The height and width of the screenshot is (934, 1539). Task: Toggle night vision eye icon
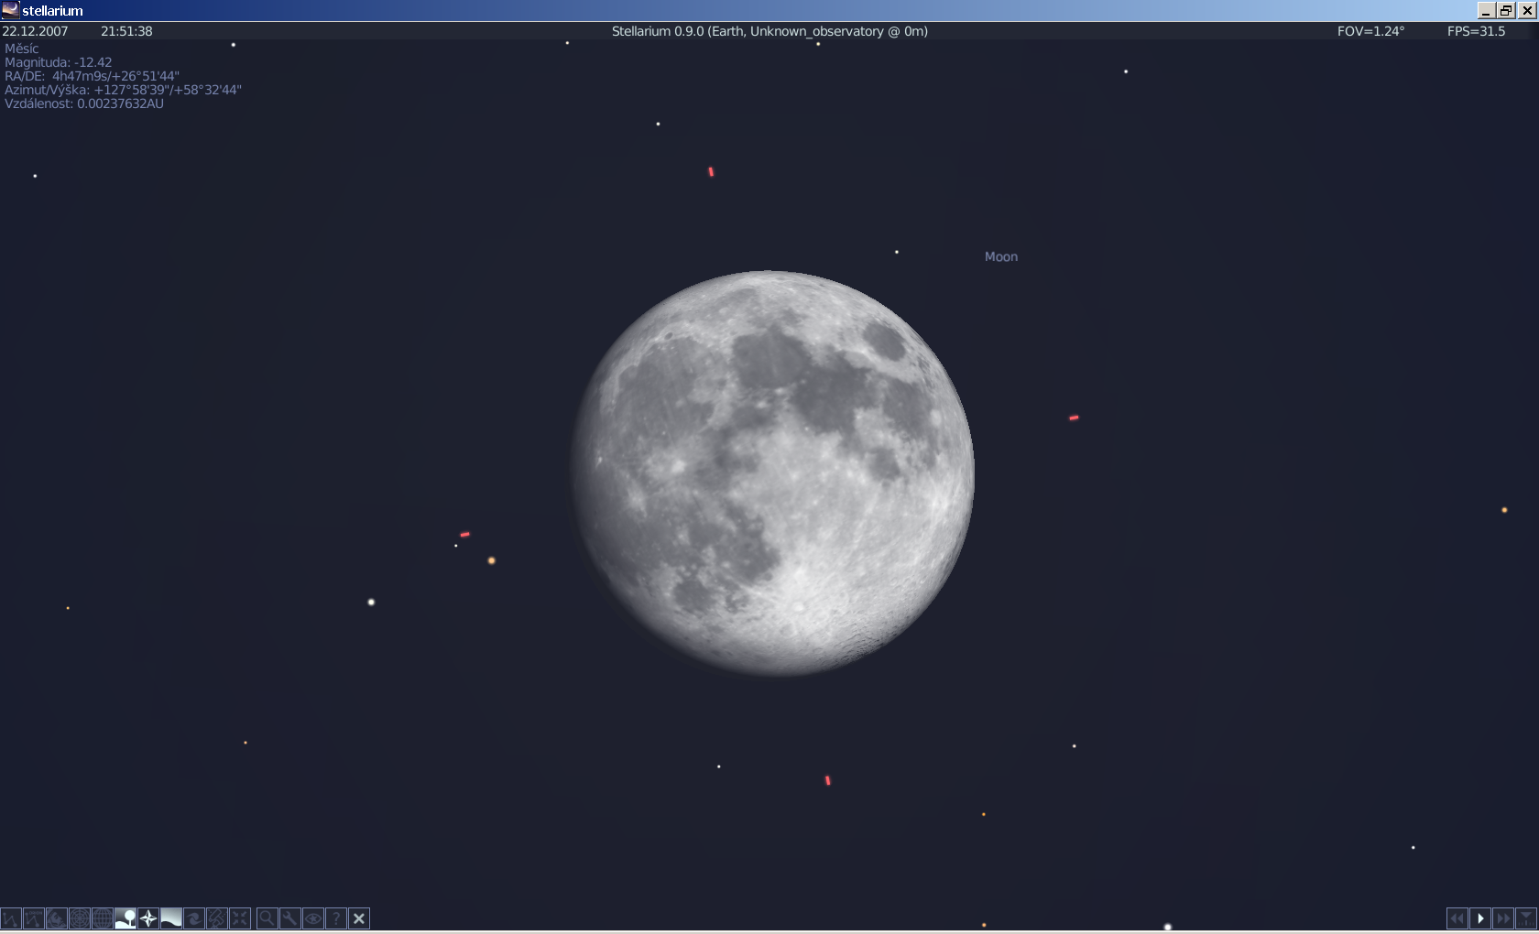[312, 918]
